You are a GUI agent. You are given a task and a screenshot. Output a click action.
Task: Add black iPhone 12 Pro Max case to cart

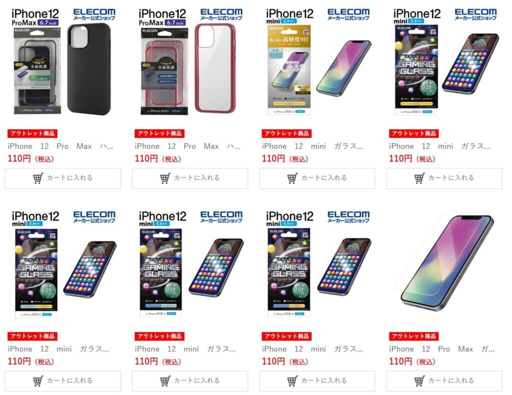tap(62, 178)
